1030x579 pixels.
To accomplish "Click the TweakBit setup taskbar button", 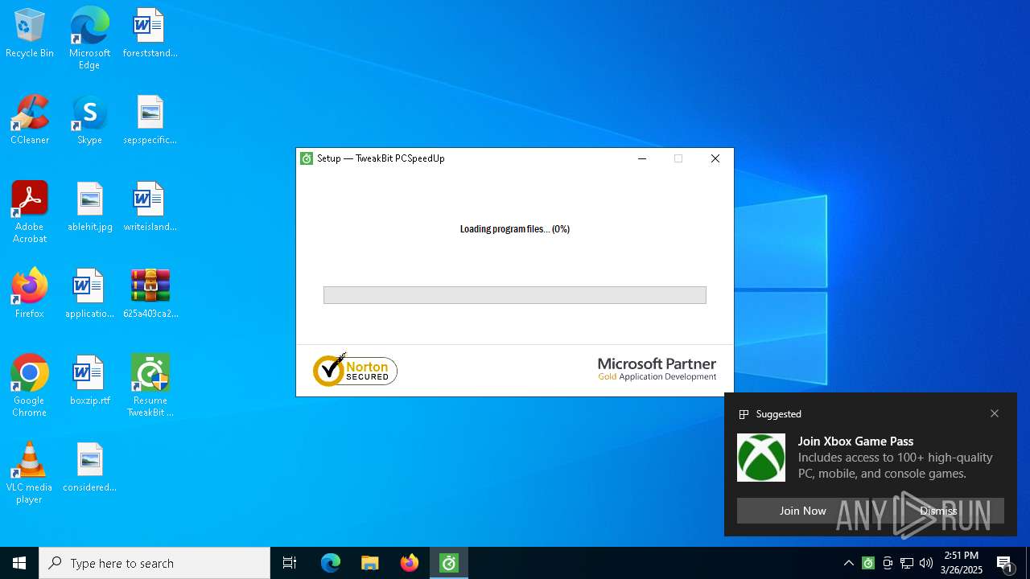I will click(449, 563).
